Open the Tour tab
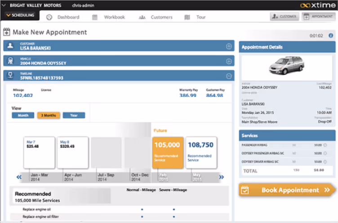This screenshot has width=338, height=223. coord(200,17)
